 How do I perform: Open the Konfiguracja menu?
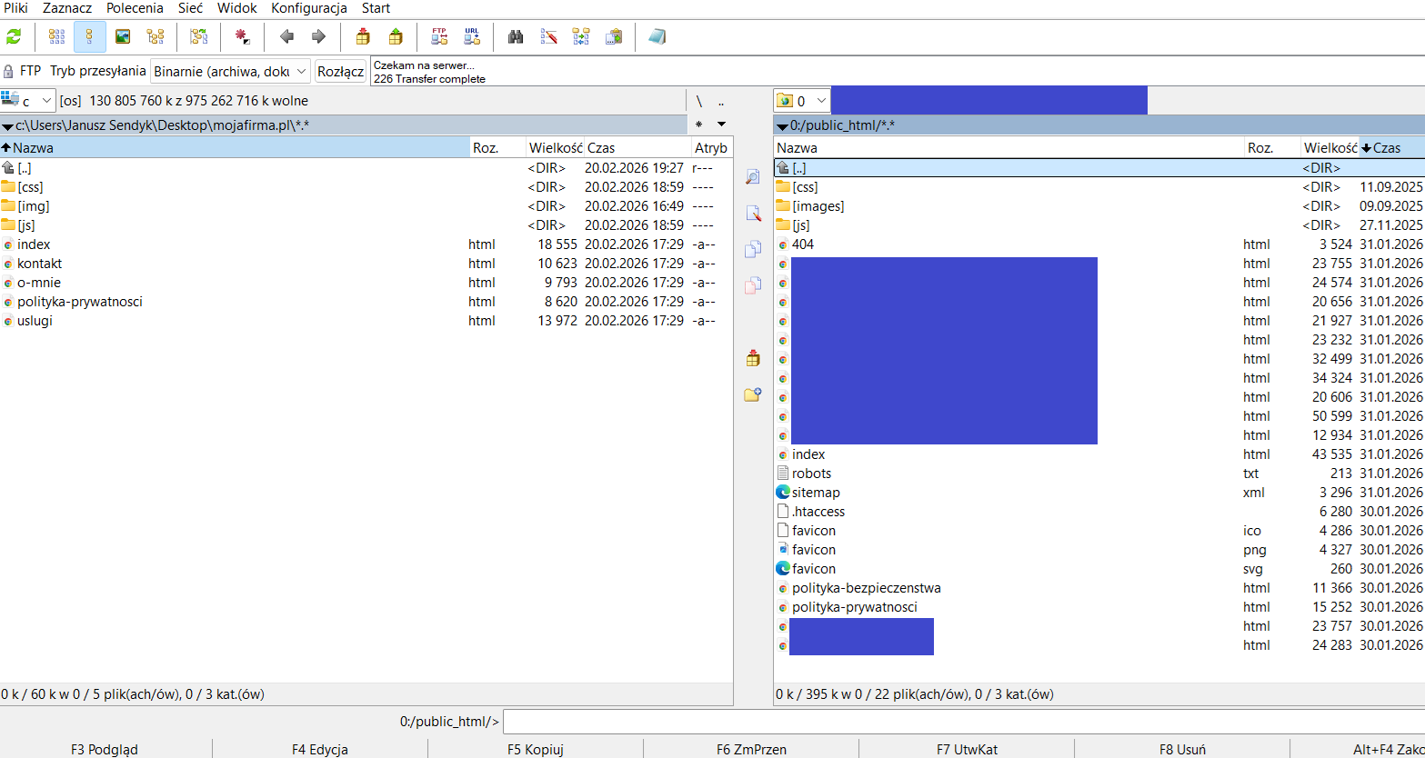tap(309, 8)
